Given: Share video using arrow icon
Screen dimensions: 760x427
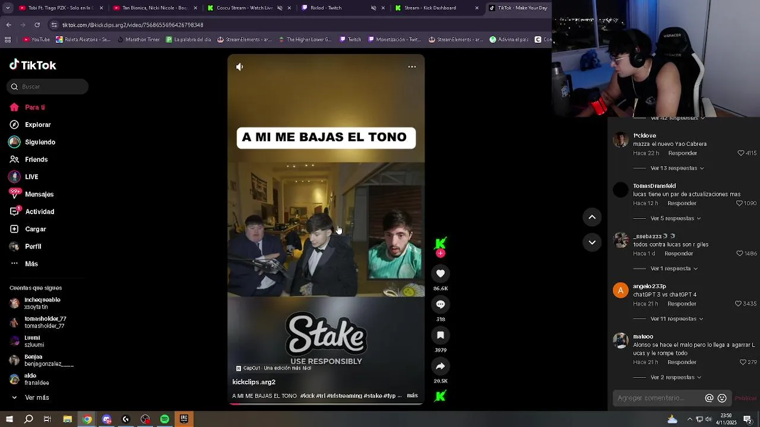Looking at the screenshot, I should pos(441,366).
